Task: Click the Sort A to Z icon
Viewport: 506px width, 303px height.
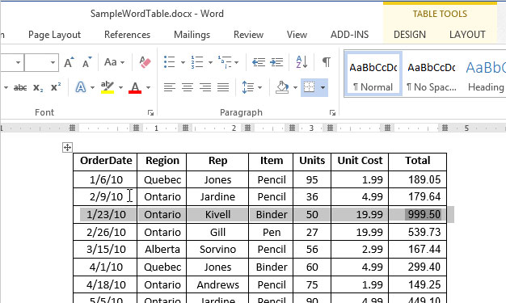Action: [x=301, y=62]
